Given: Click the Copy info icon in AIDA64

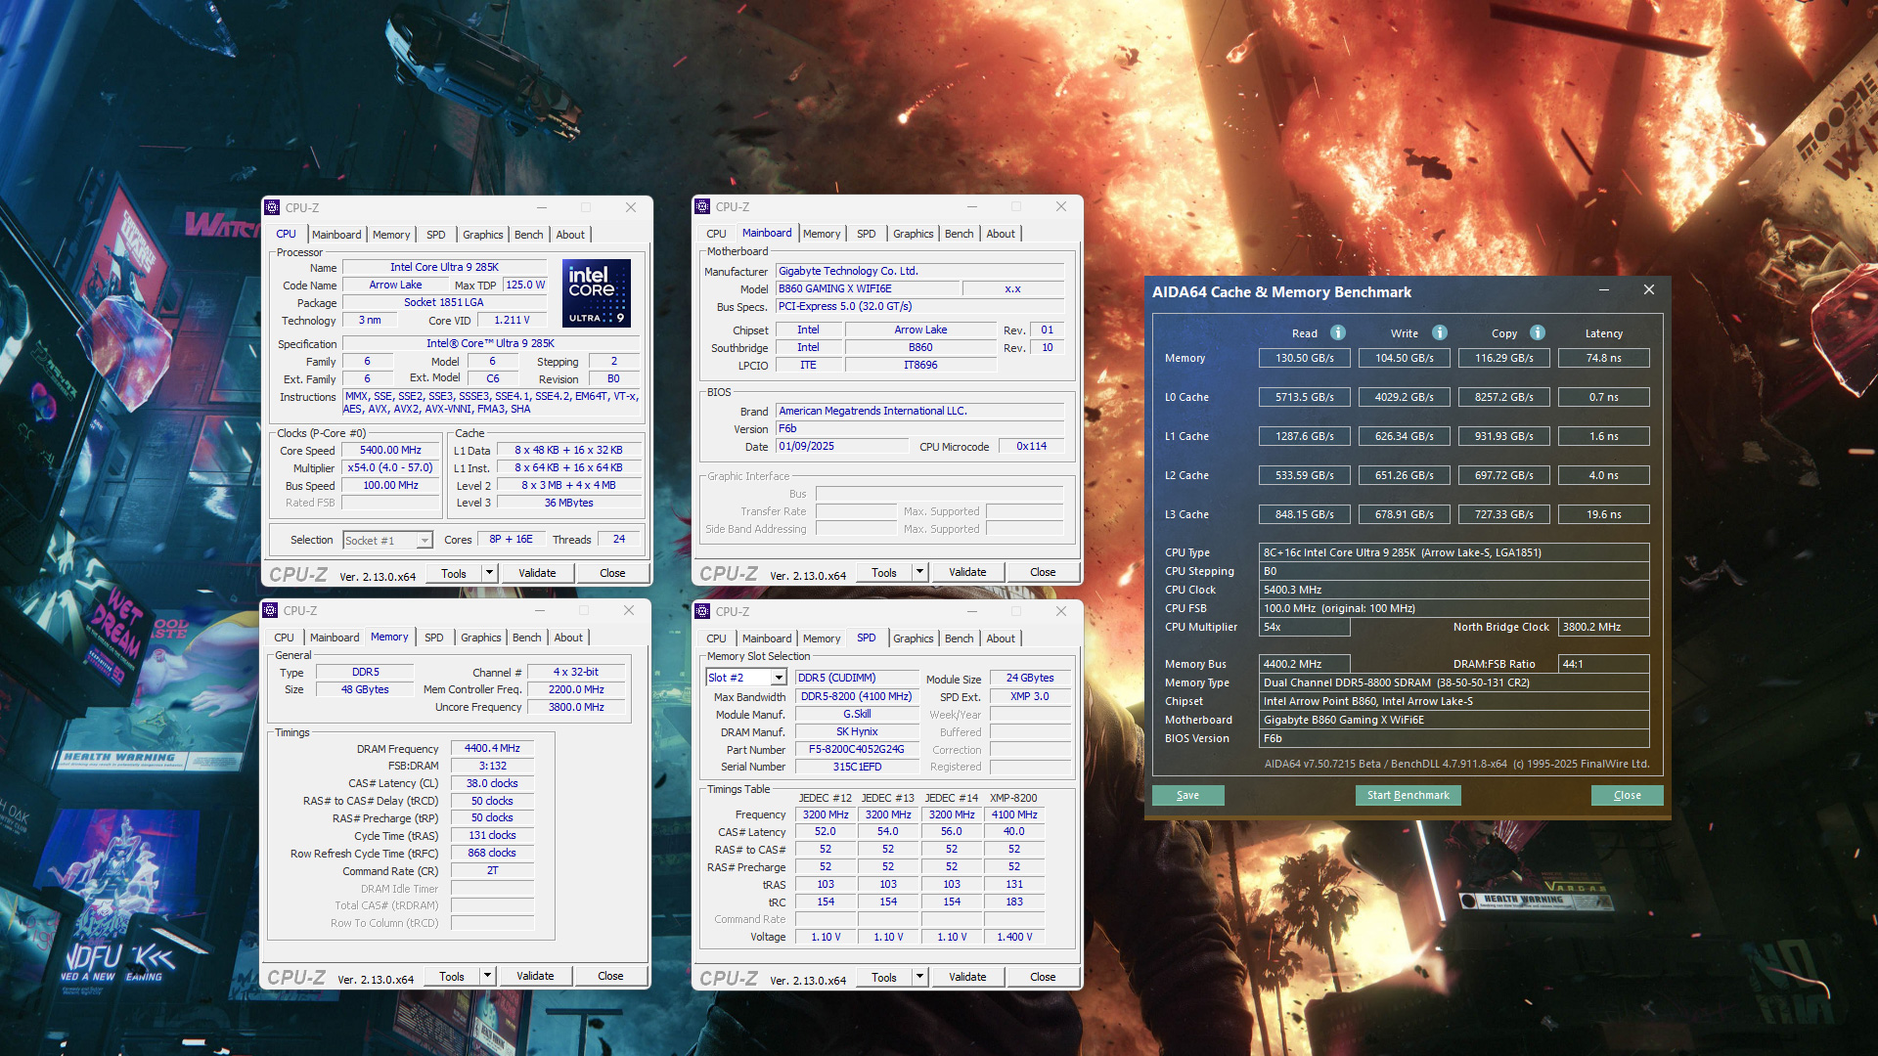Looking at the screenshot, I should (x=1538, y=332).
